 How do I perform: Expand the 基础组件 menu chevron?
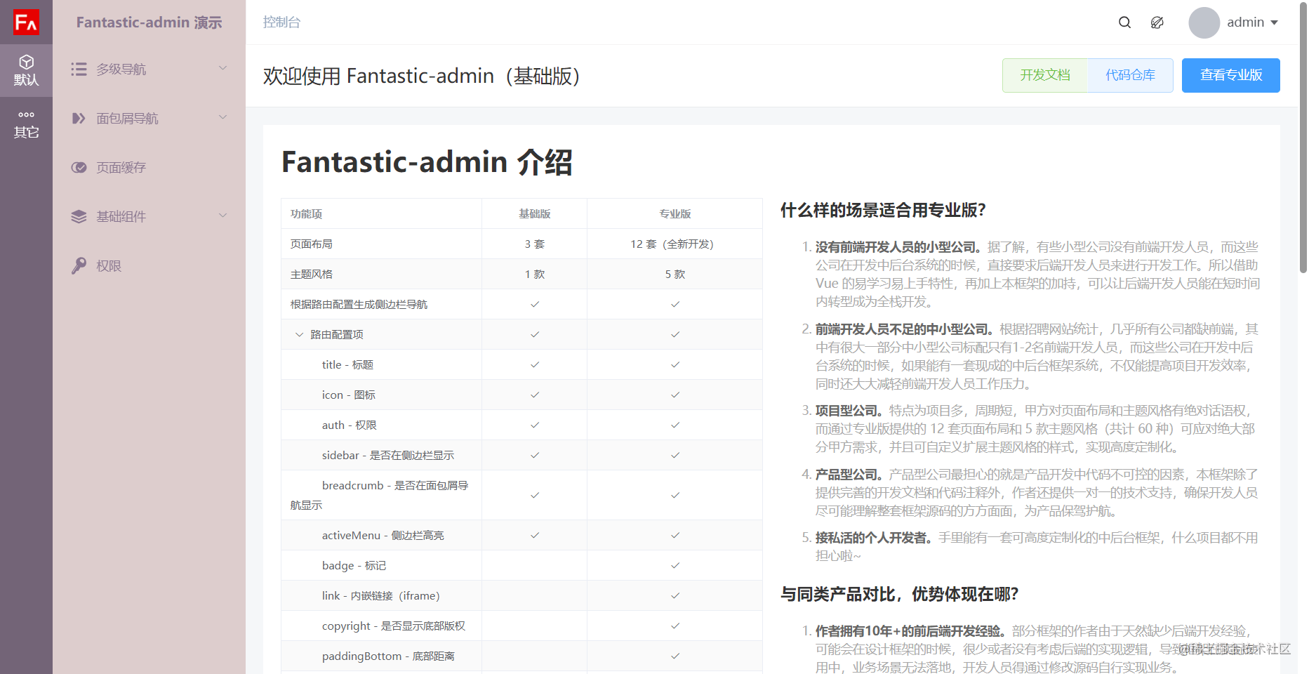pos(223,216)
